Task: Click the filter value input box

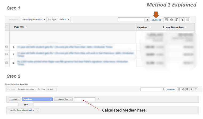Action: [85, 99]
